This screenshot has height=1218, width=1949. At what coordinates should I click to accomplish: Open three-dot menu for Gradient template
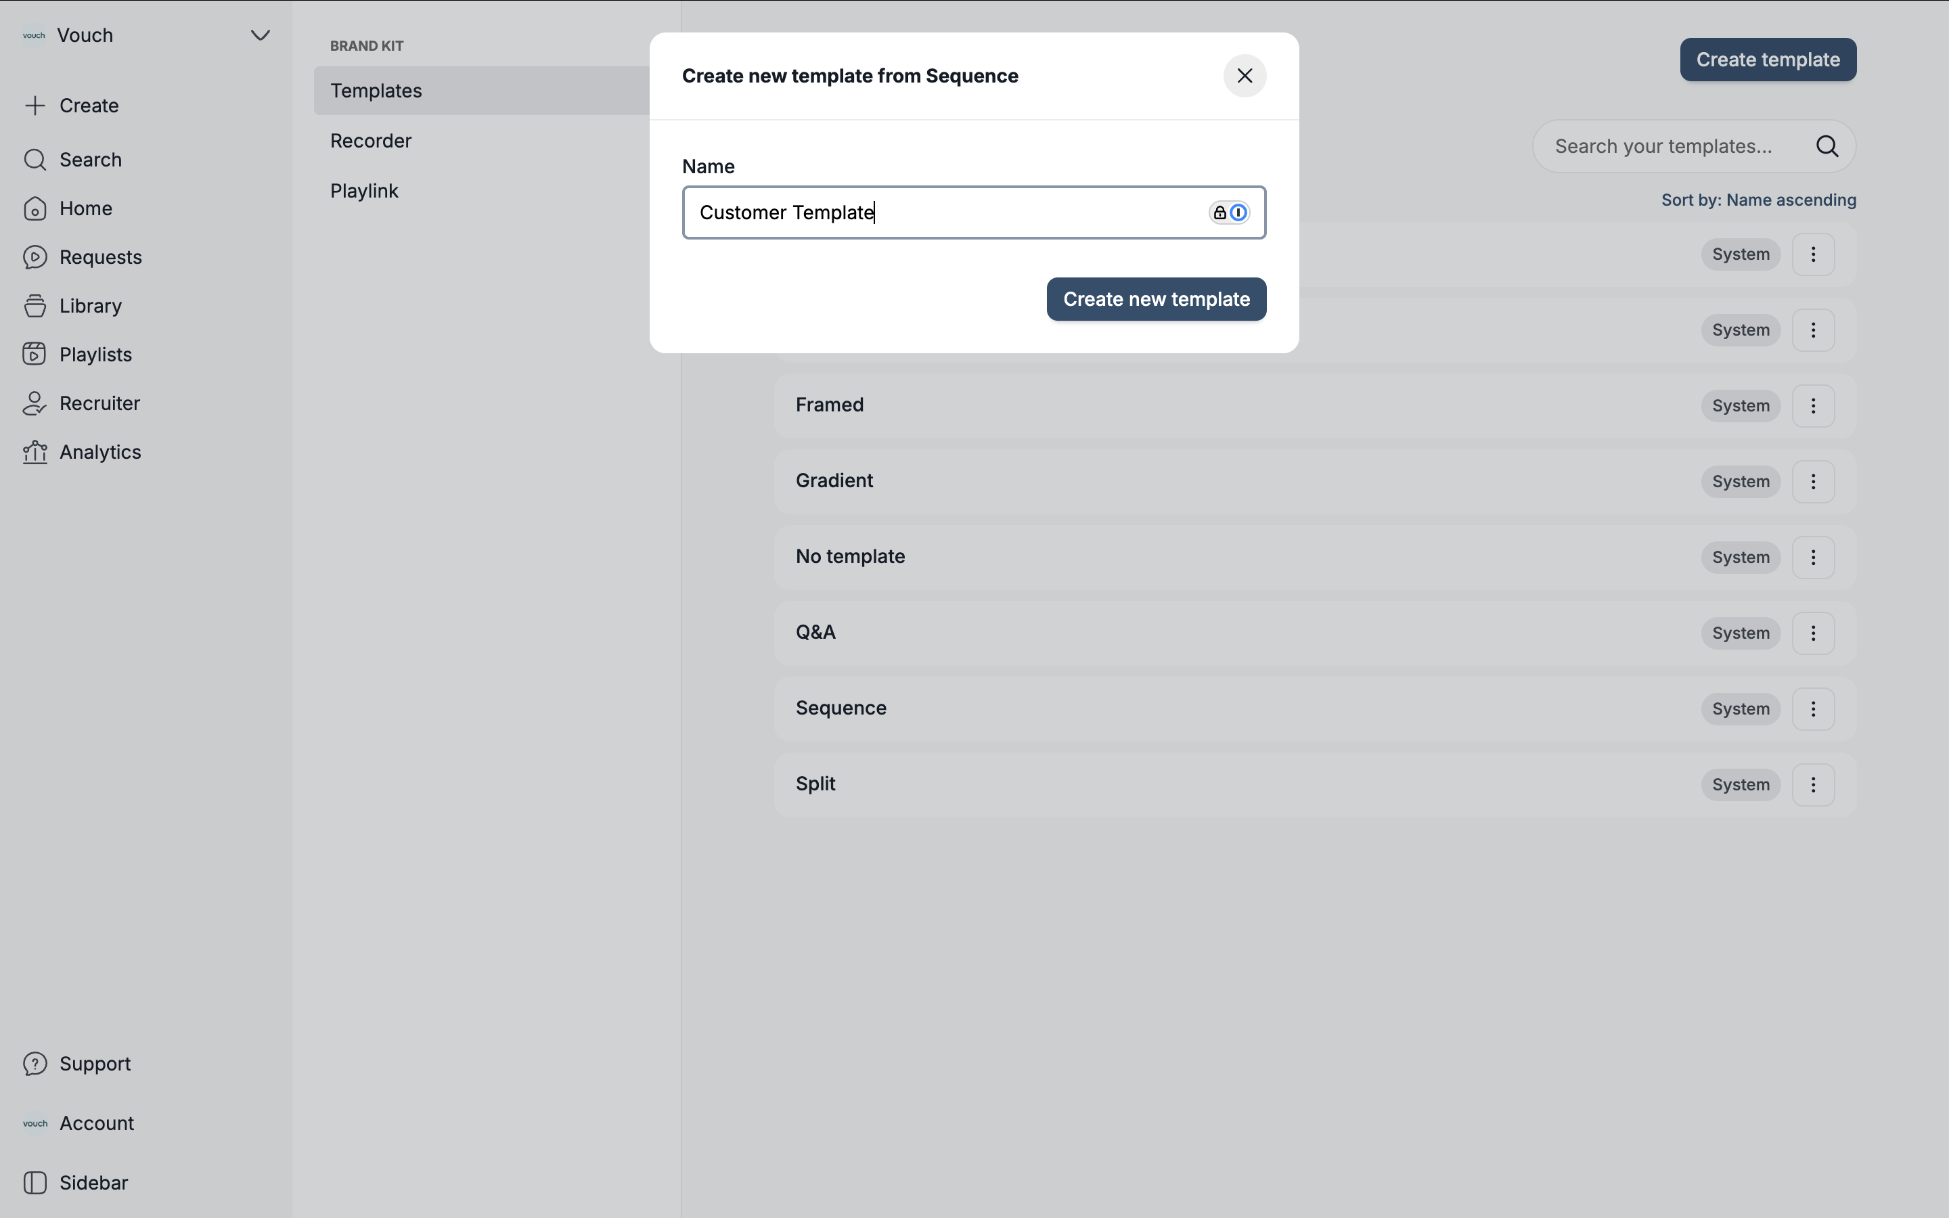(x=1813, y=482)
